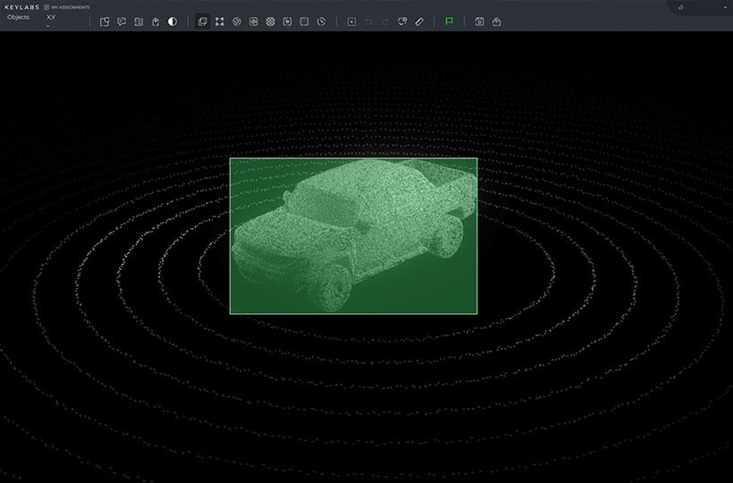Select the keypoints four-node tool
The height and width of the screenshot is (483, 733).
220,21
